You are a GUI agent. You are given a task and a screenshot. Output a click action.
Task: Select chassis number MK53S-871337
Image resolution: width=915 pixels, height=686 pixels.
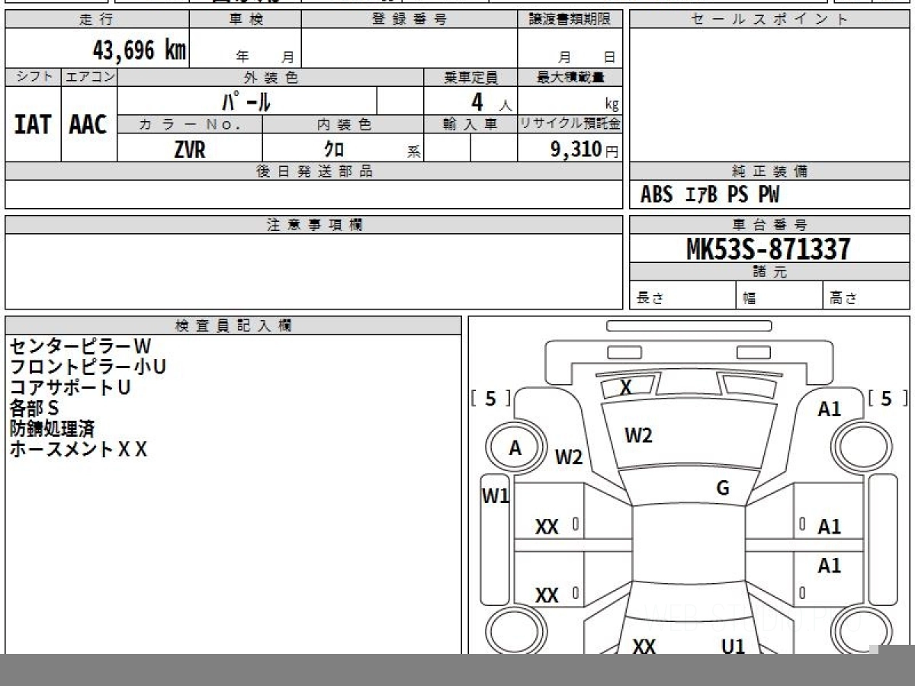click(769, 248)
